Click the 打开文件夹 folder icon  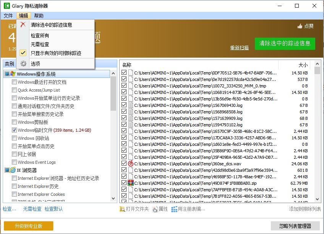(x=122, y=209)
